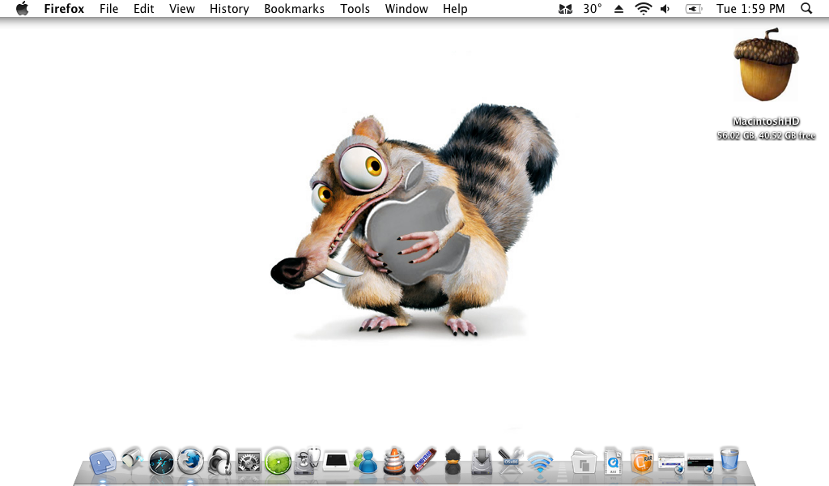This screenshot has width=829, height=486.
Task: Open the download arrow hard drive icon
Action: coord(482,461)
